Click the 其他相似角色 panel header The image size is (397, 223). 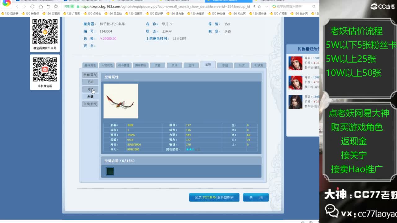[303, 49]
